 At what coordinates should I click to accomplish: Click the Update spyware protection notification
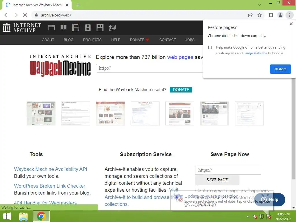[222, 201]
